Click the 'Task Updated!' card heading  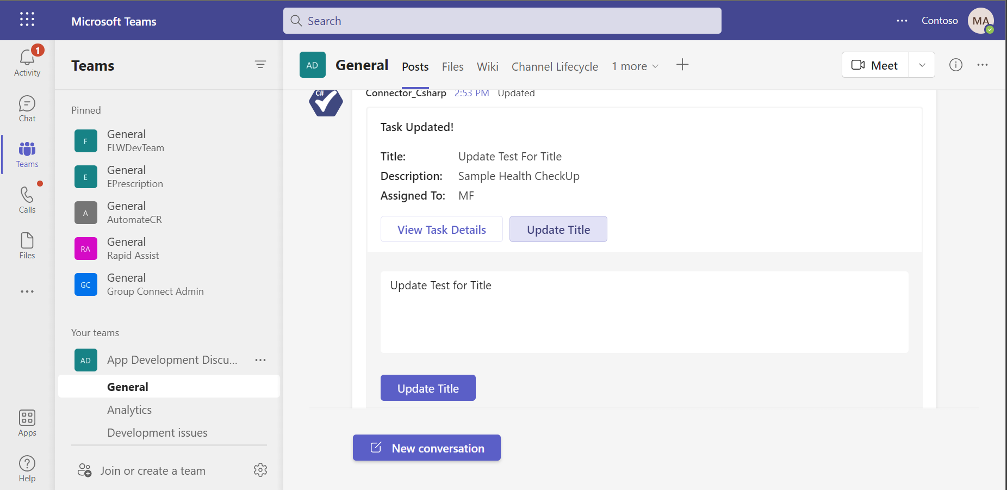pos(417,127)
